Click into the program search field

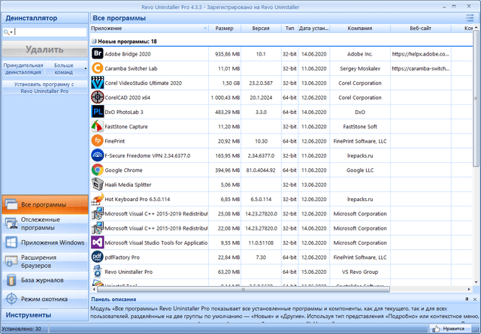(49, 32)
